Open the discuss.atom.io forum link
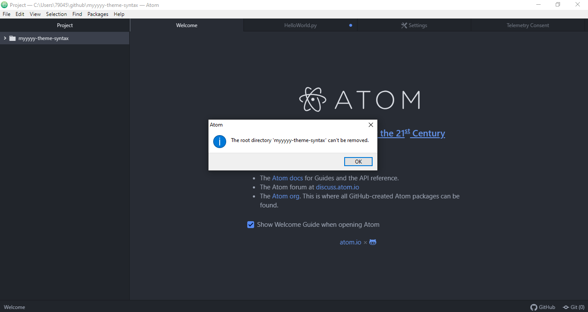Screen dimensions: 588x312 337,187
